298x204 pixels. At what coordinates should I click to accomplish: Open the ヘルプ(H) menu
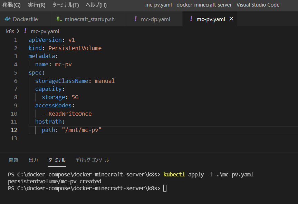click(96, 5)
